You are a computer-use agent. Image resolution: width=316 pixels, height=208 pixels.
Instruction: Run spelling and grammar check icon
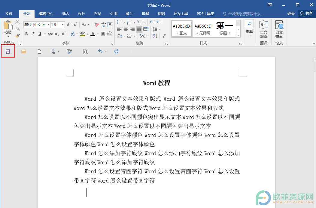(x=69, y=52)
